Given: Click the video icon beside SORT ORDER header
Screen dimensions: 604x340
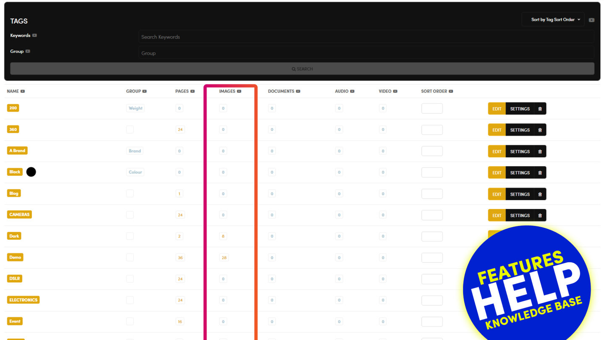Looking at the screenshot, I should click(451, 91).
